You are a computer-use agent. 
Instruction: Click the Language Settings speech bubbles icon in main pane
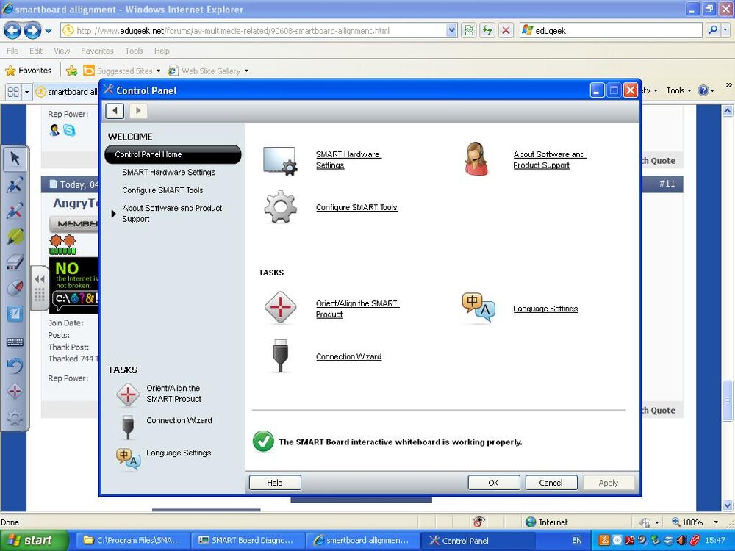(478, 307)
